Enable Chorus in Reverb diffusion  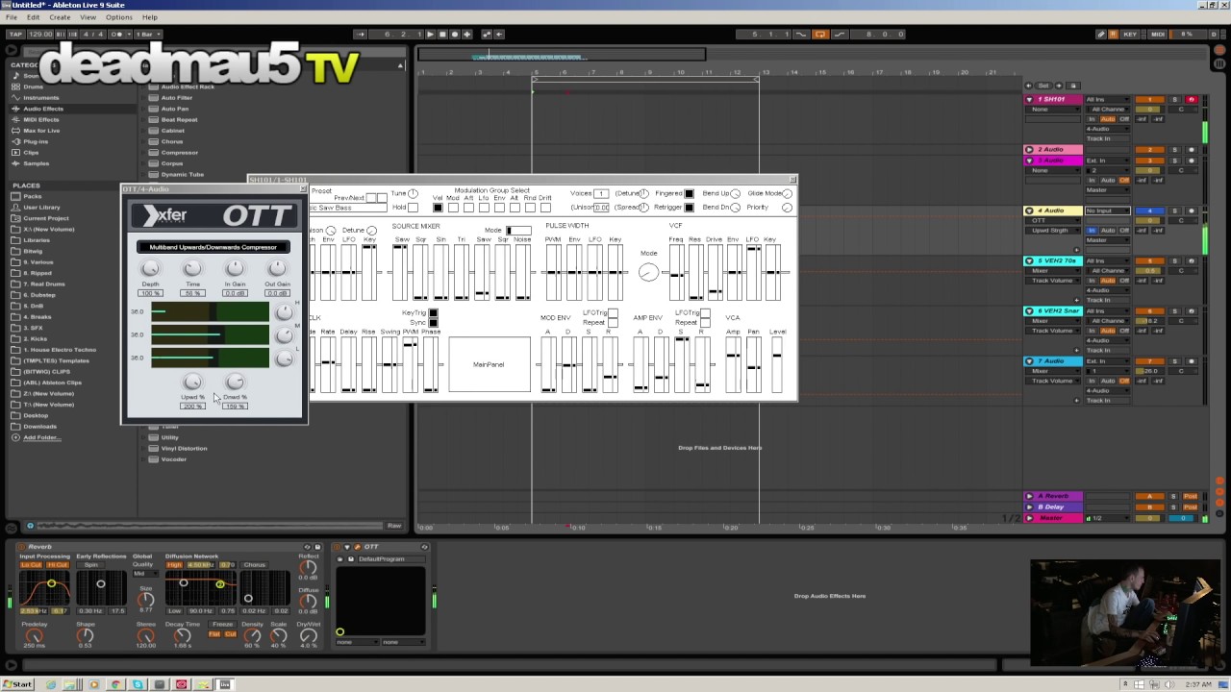tap(254, 565)
